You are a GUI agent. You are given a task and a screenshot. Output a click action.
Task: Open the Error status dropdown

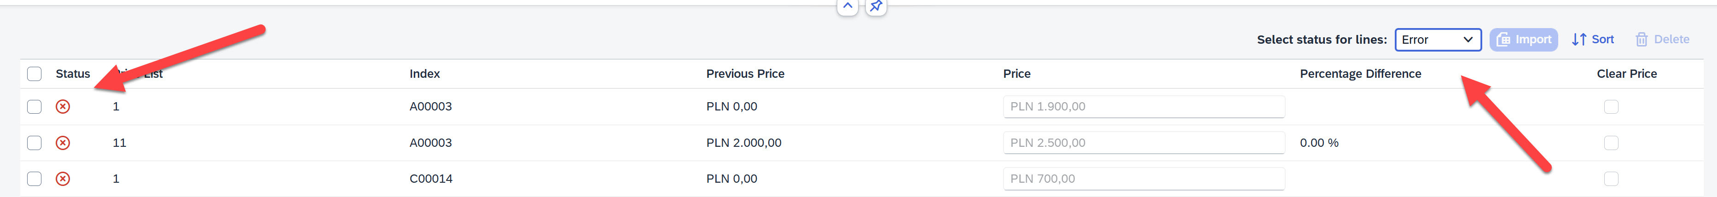(1438, 40)
